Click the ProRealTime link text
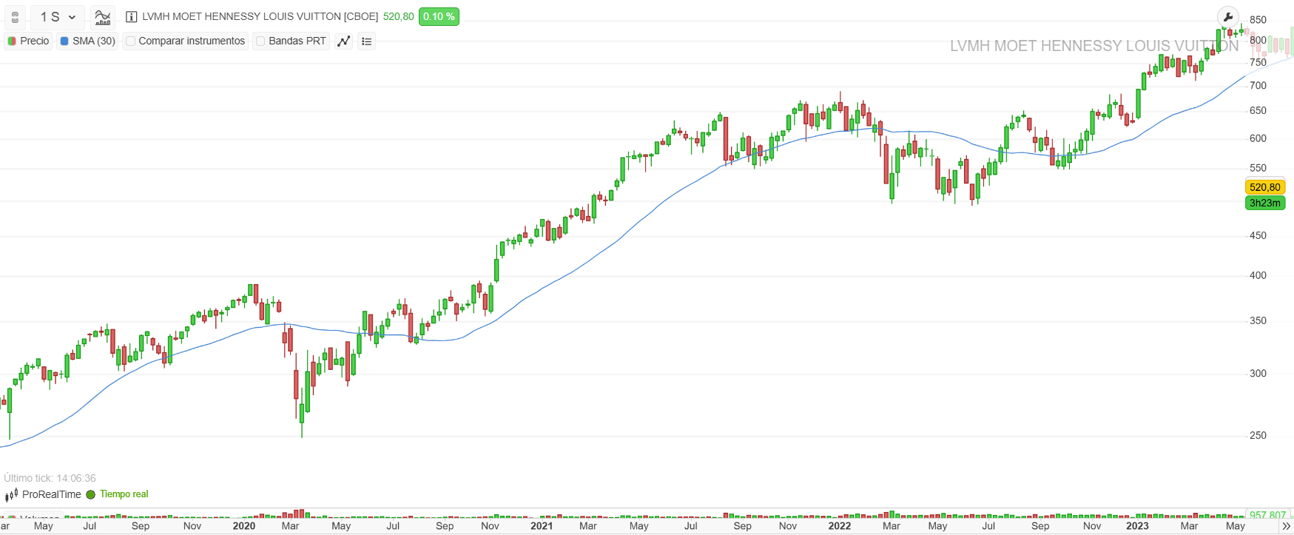This screenshot has width=1294, height=535. [52, 494]
